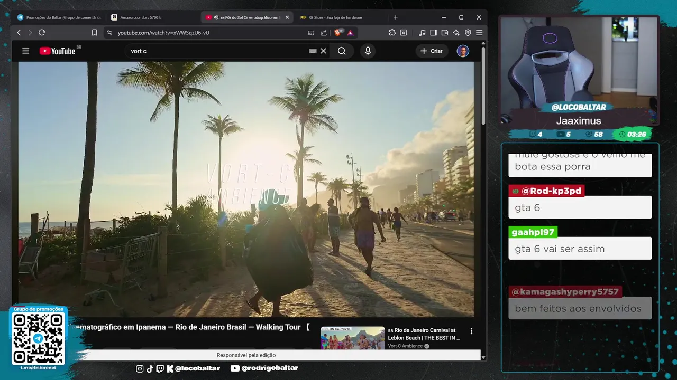Click the @Rod-kp3pd chat username
This screenshot has width=677, height=380.
pyautogui.click(x=546, y=191)
